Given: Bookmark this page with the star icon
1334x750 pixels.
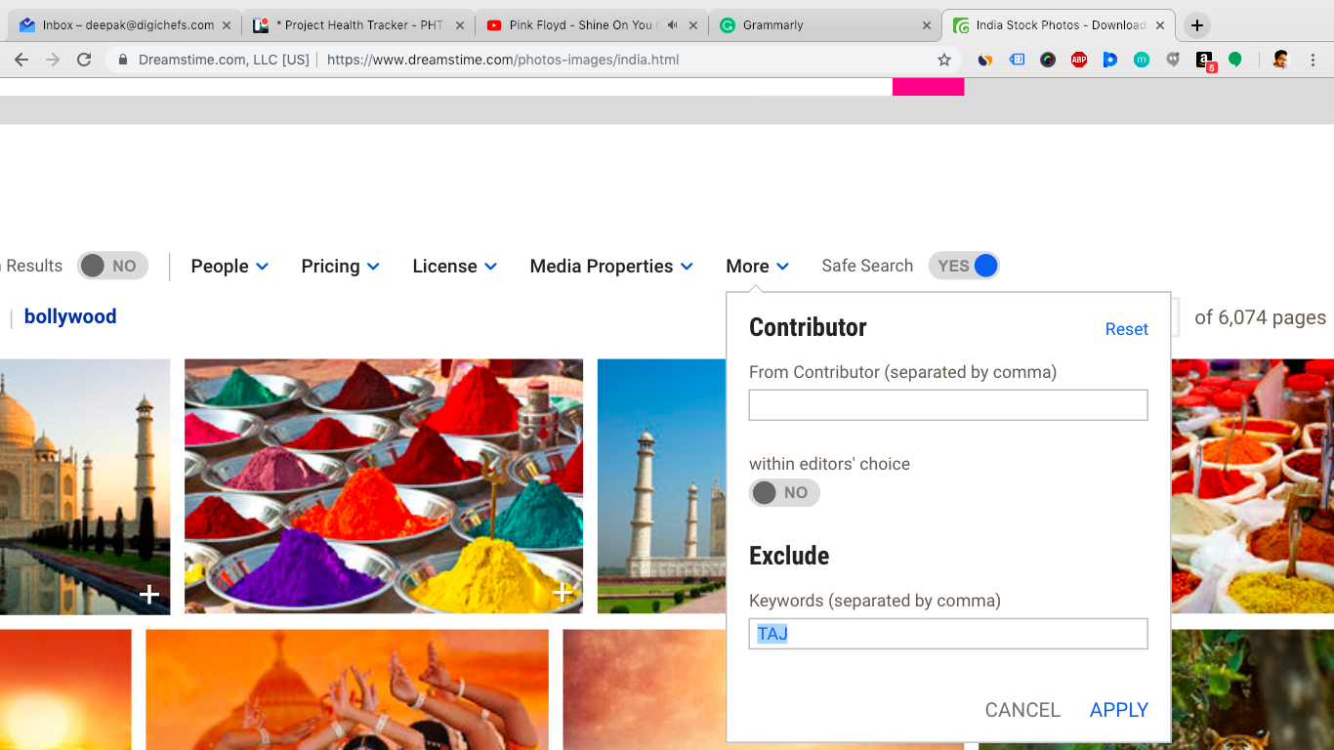Looking at the screenshot, I should 943,60.
